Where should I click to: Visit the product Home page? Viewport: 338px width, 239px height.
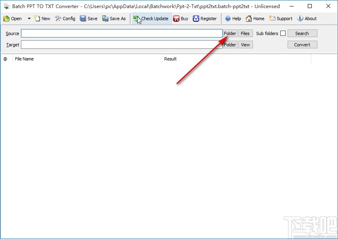click(255, 19)
